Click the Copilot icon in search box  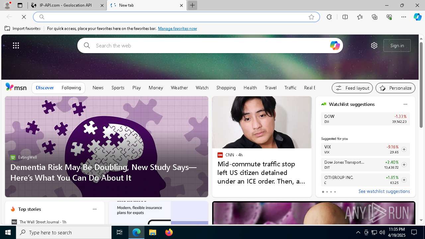click(x=335, y=45)
